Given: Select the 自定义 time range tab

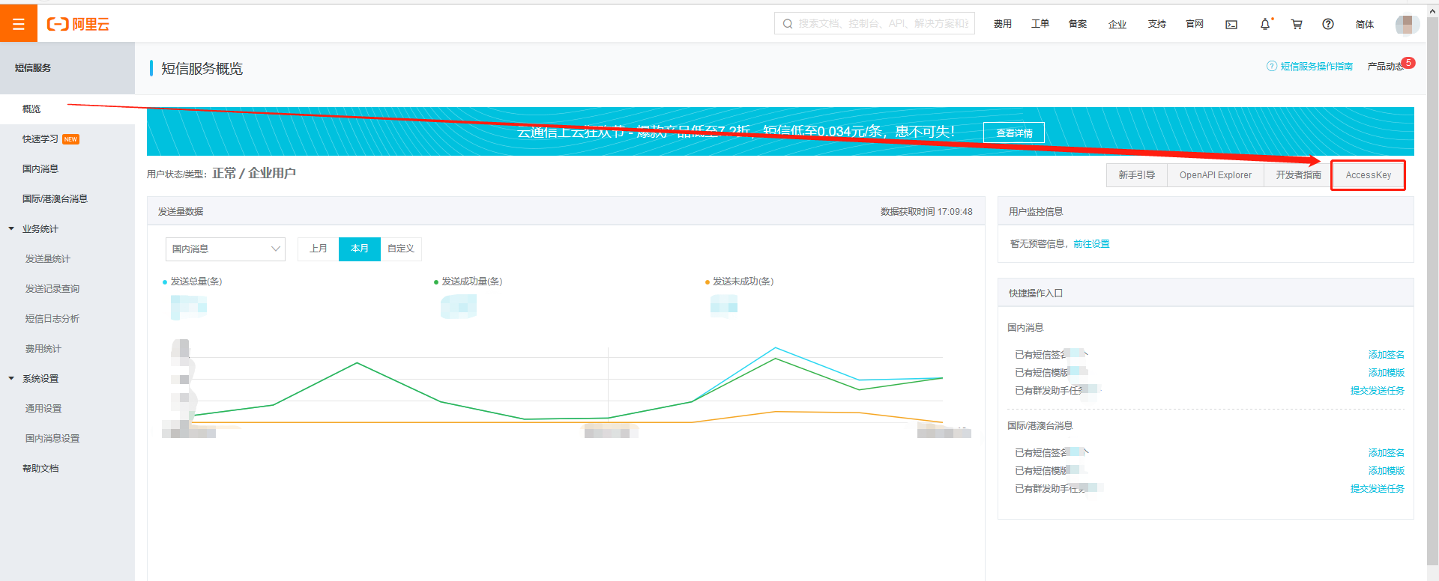Looking at the screenshot, I should pos(401,249).
